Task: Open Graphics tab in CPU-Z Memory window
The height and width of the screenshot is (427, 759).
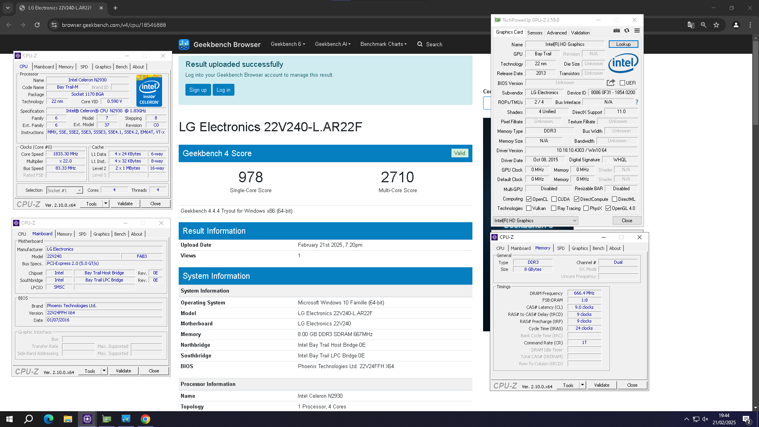Action: click(x=580, y=248)
